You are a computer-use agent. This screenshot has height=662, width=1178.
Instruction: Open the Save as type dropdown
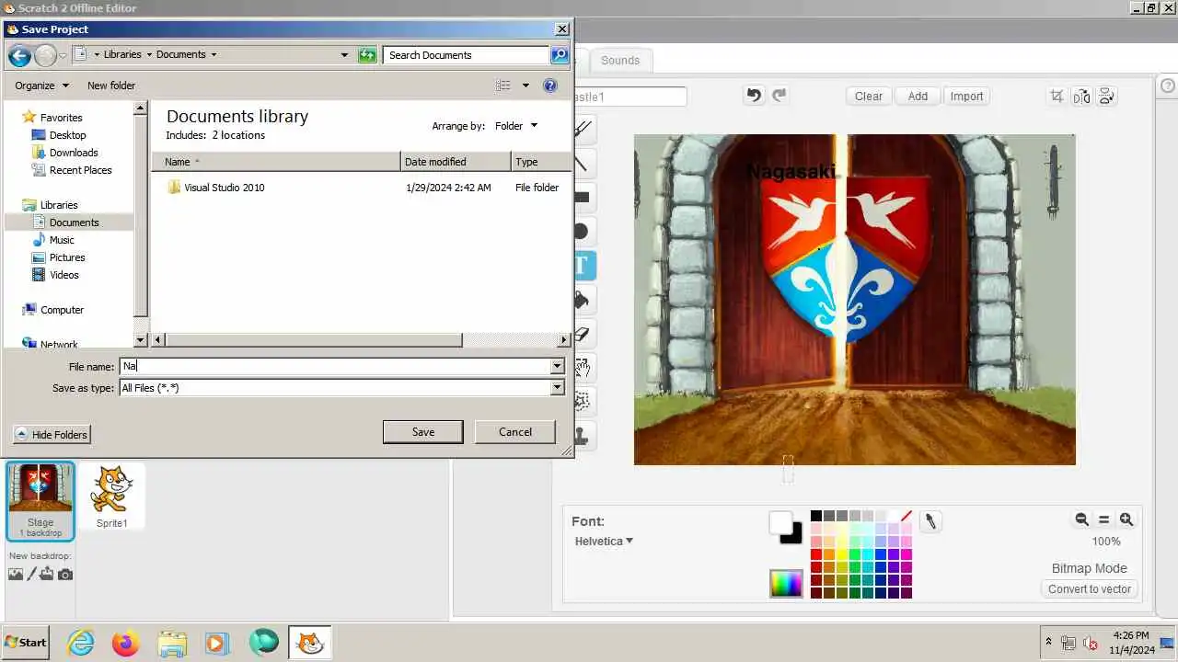557,388
